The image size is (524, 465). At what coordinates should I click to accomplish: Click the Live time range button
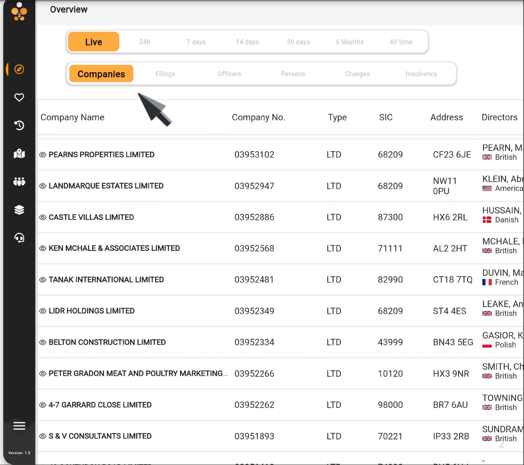click(x=94, y=42)
